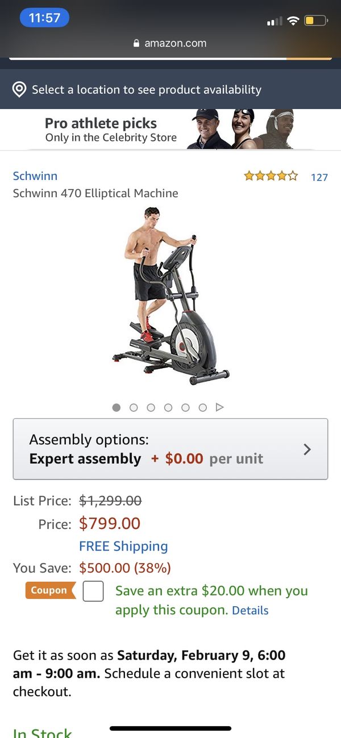Open the Schwinn brand link
The width and height of the screenshot is (341, 738).
tap(35, 176)
